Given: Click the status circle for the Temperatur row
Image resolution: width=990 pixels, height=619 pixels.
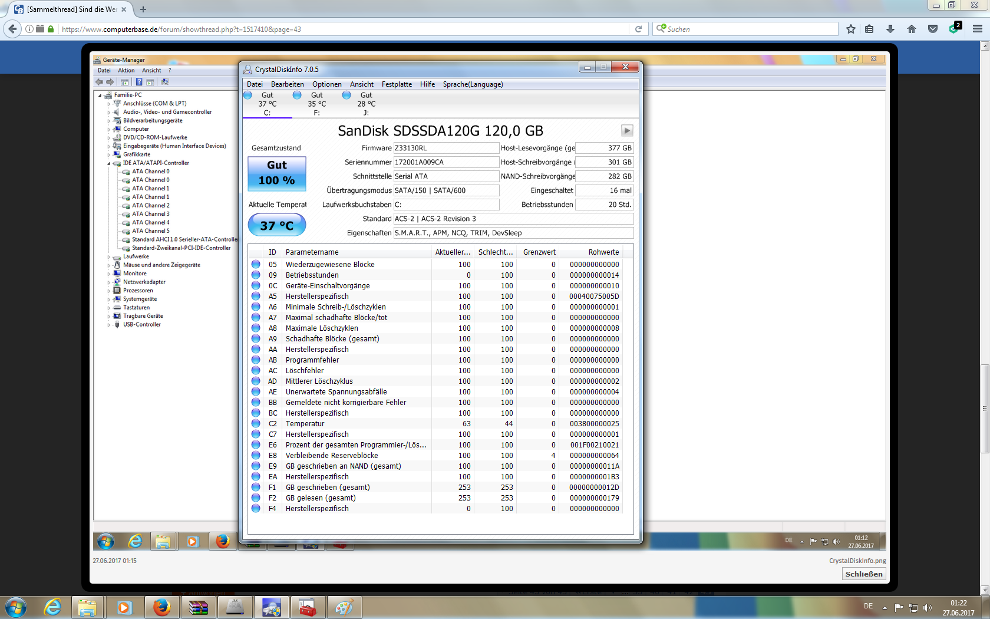Looking at the screenshot, I should click(x=256, y=423).
